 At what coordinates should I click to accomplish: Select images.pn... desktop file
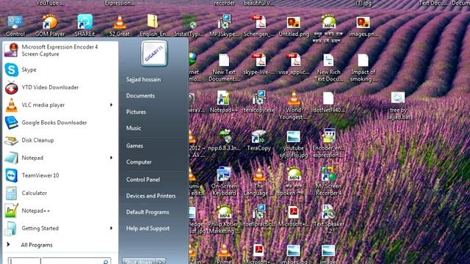pos(364,26)
